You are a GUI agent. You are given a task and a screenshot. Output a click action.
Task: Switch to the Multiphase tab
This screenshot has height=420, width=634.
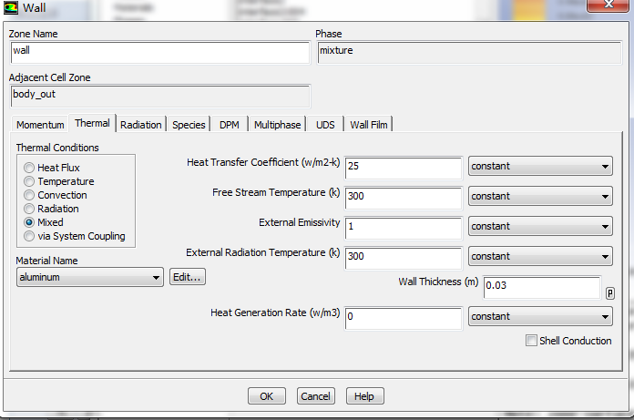tap(277, 125)
